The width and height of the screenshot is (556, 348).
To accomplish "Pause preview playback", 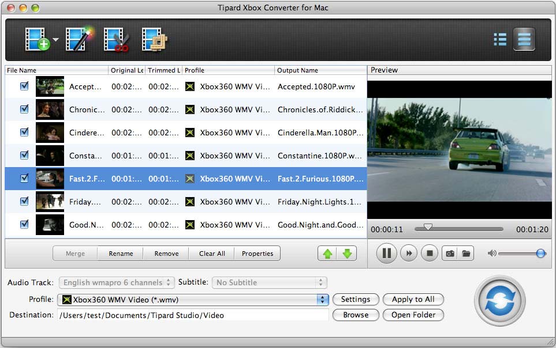I will coord(386,253).
